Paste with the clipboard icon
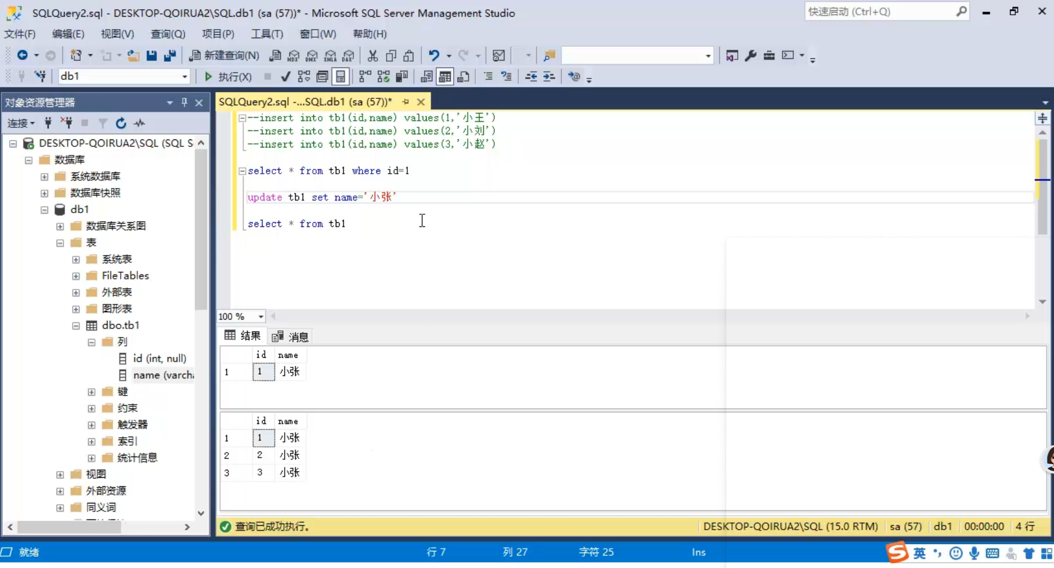 pyautogui.click(x=409, y=55)
